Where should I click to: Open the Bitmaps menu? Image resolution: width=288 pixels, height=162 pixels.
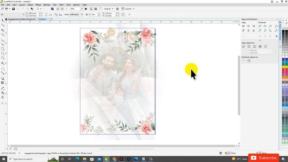tap(47, 5)
